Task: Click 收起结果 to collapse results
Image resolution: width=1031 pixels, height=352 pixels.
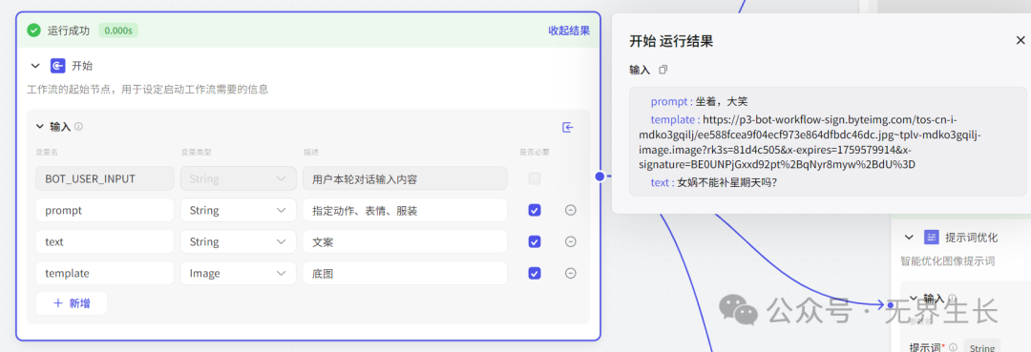Action: tap(569, 31)
